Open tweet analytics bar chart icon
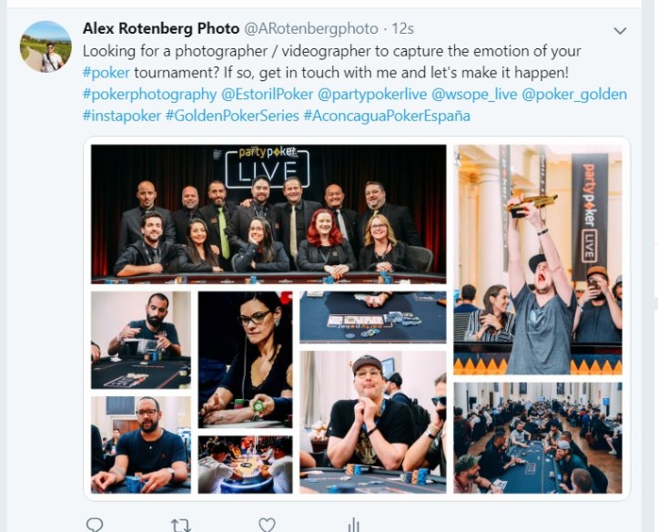The height and width of the screenshot is (532, 658). pos(354,525)
